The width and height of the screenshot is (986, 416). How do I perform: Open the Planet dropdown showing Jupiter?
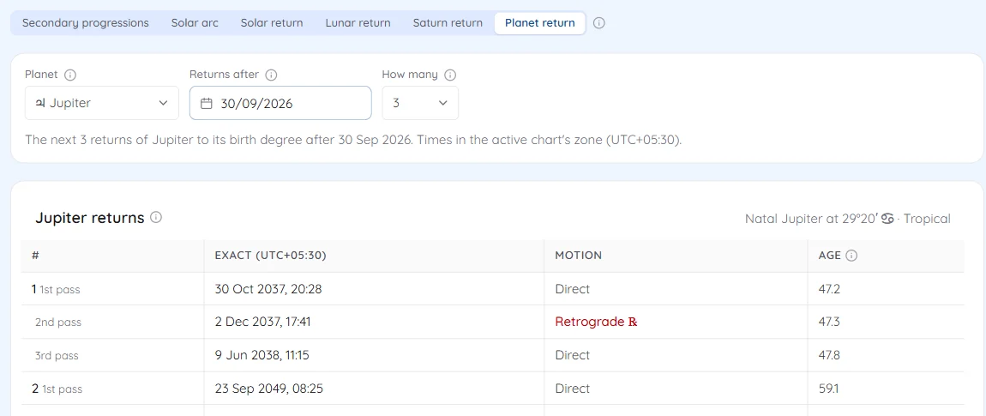(x=102, y=103)
